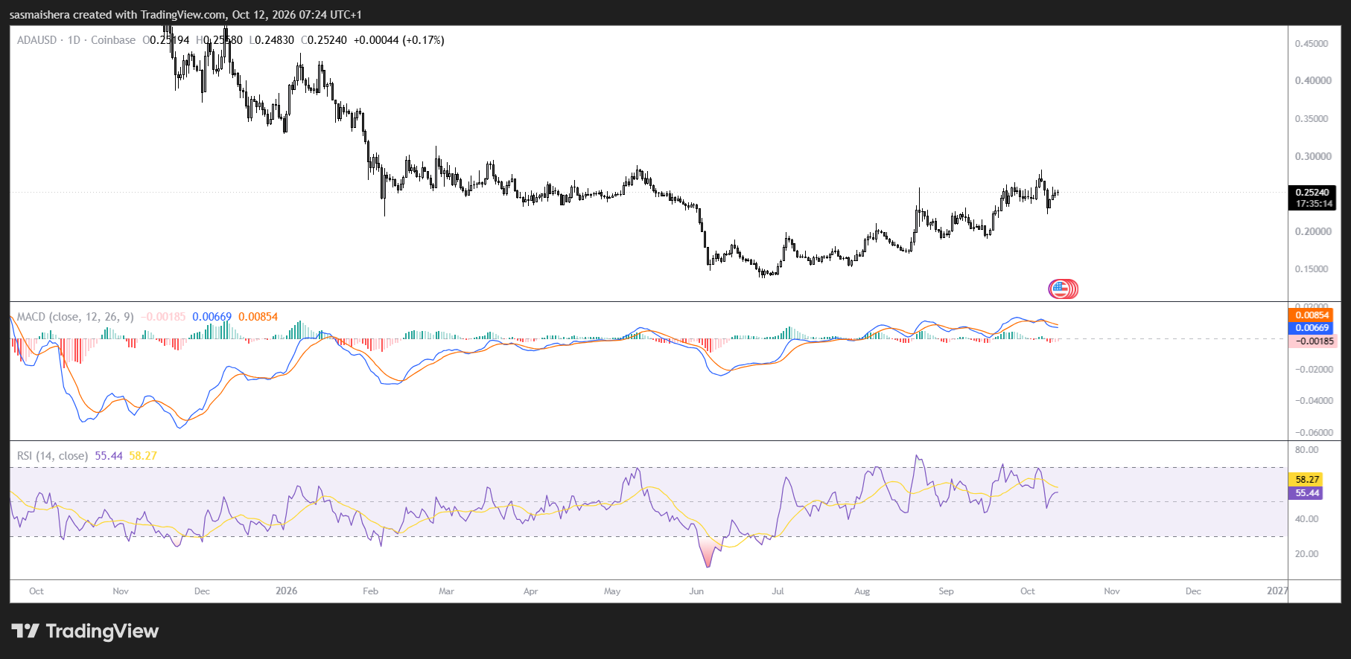Click the 0.35000 price axis label
Screen dimensions: 1351x659
[x=1312, y=119]
